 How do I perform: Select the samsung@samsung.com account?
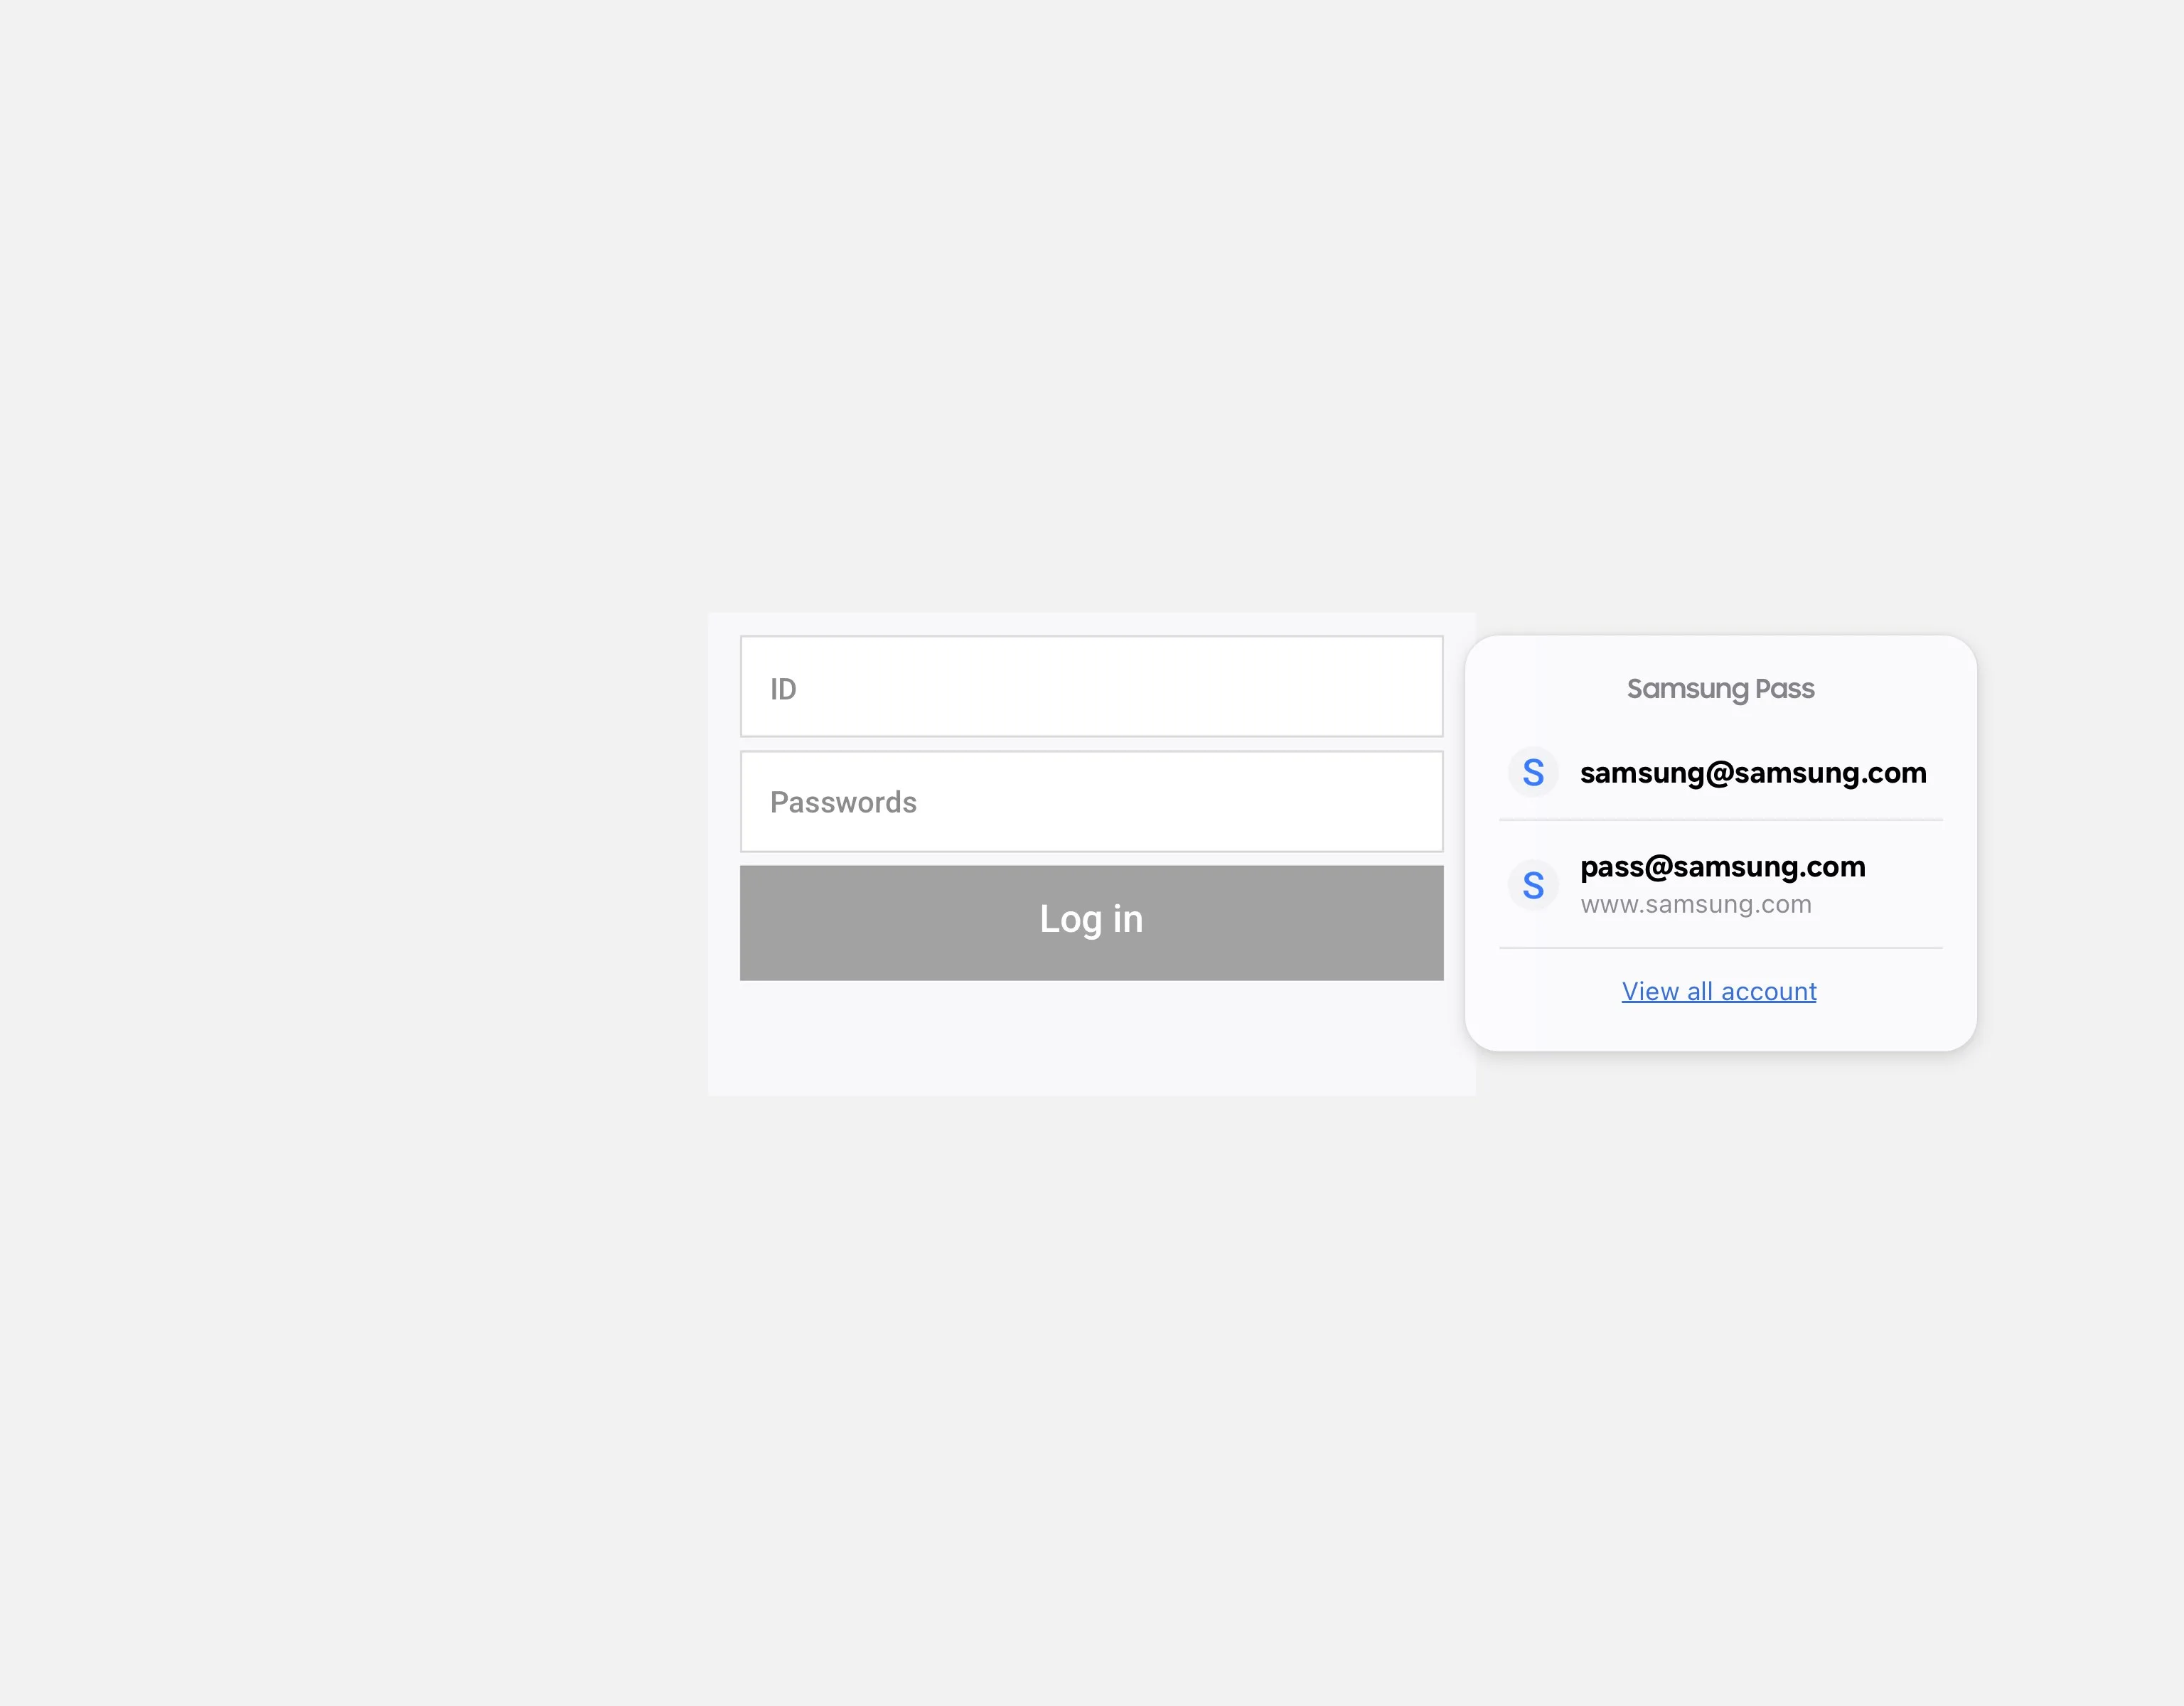click(1720, 773)
